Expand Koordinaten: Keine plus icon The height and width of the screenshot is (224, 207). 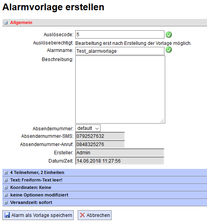6,187
